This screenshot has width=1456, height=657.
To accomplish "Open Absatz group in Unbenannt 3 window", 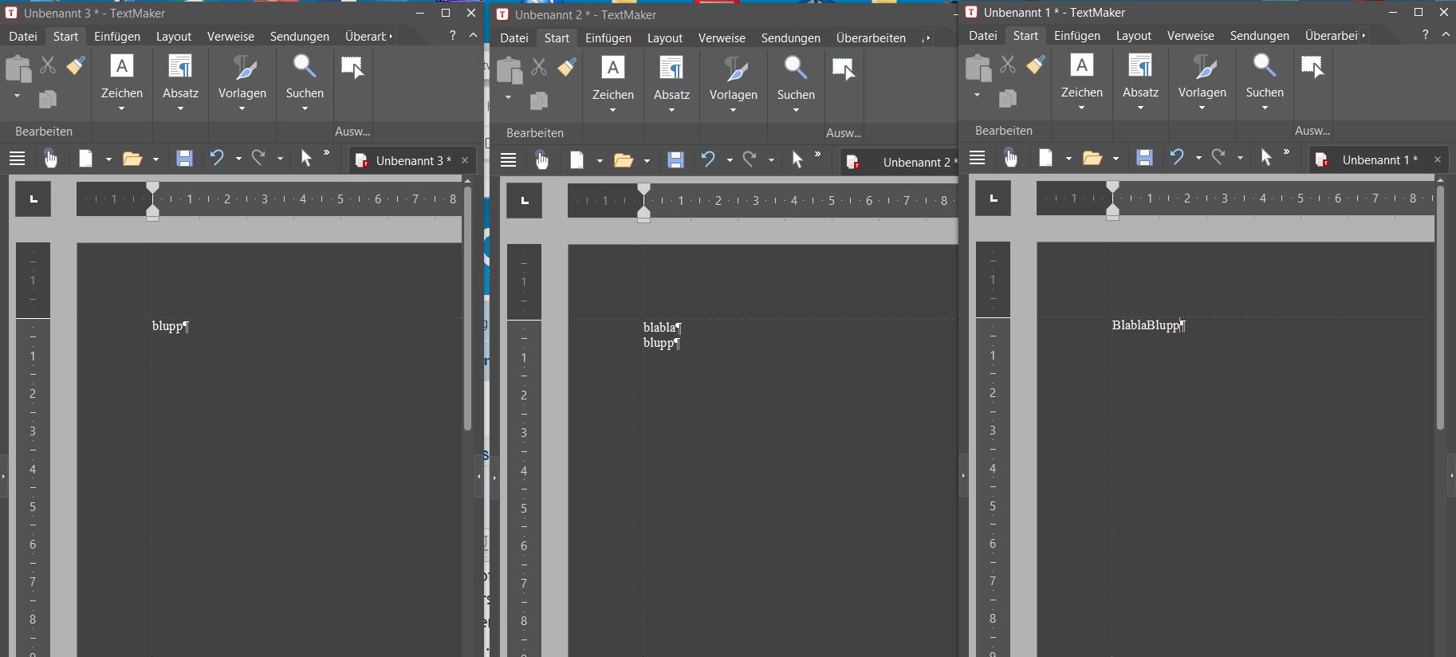I will tap(180, 83).
